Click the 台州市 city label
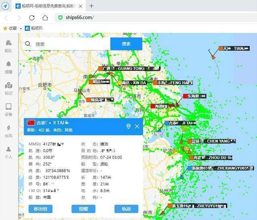257x220 pixels. click(x=166, y=191)
